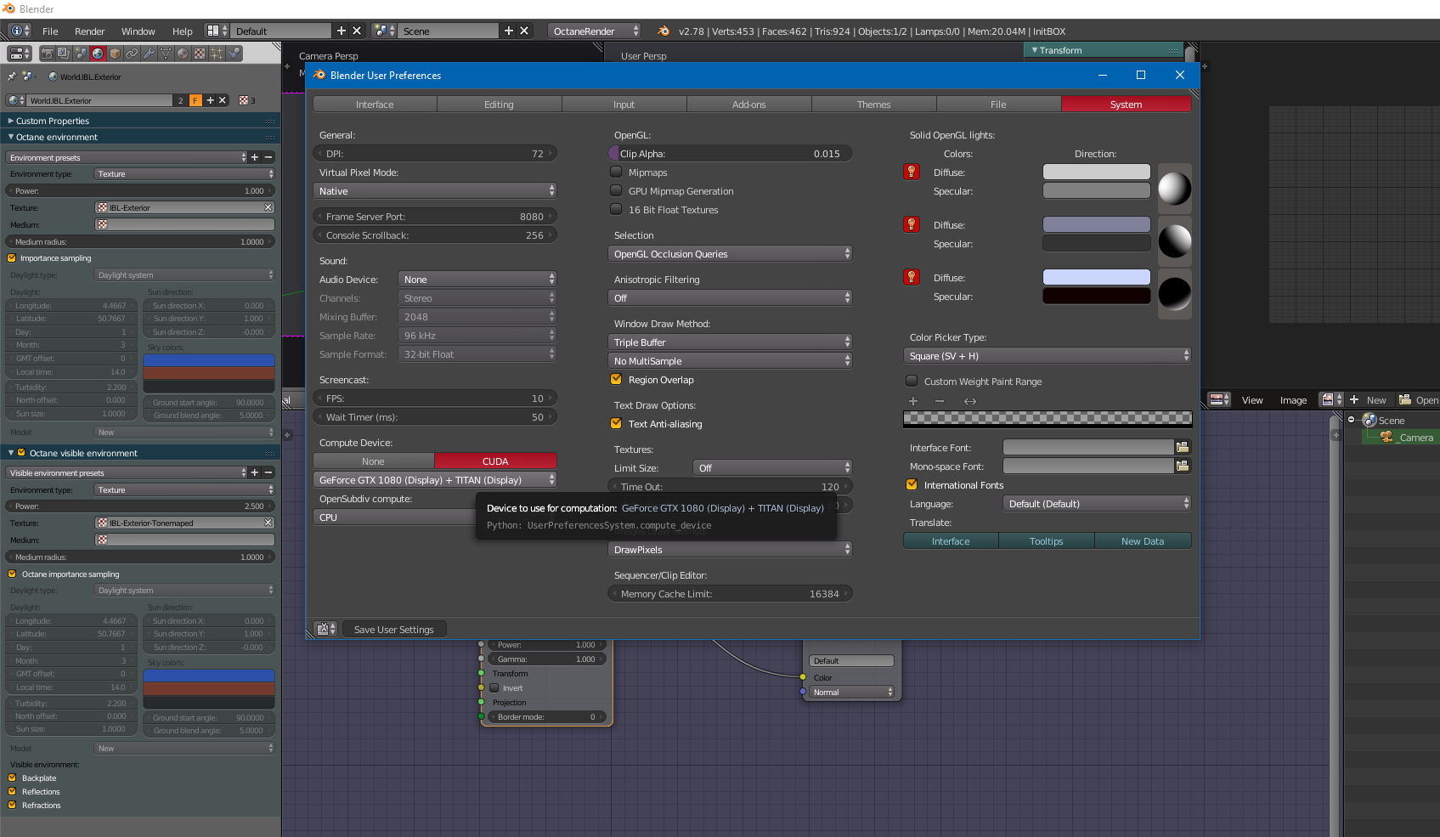
Task: Open the Mesh Data triangle icon
Action: pos(166,54)
